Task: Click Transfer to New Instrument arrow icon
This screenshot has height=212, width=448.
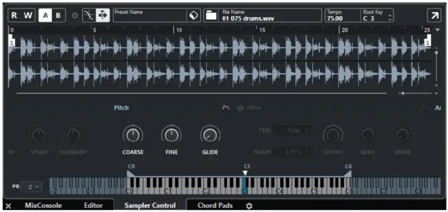Action: click(x=434, y=16)
